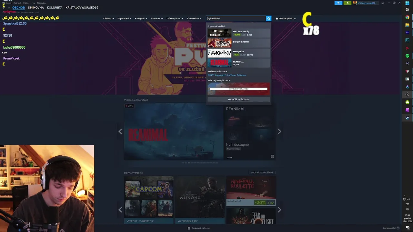Switch to the KNIHOVNA tab
413x232 pixels.
pyautogui.click(x=36, y=7)
